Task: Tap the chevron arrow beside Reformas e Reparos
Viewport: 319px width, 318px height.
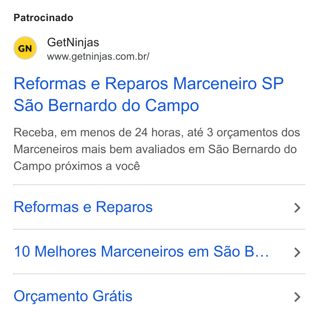Action: click(297, 208)
